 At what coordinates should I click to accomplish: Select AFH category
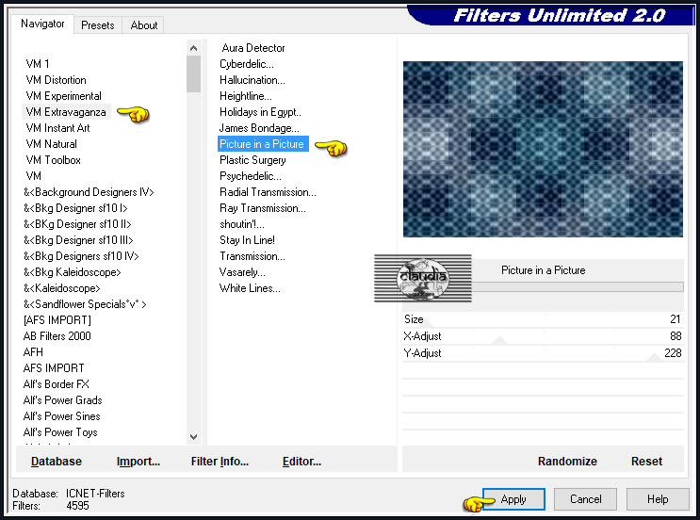click(33, 352)
